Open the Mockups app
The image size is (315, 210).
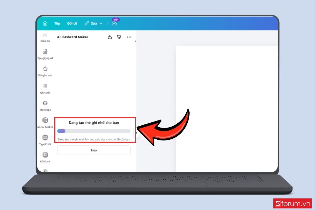[45, 106]
